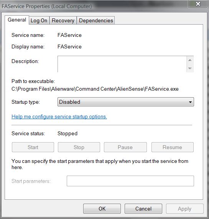Image resolution: width=209 pixels, height=219 pixels.
Task: Click the Startup type dropdown arrow
Action: tap(190, 102)
